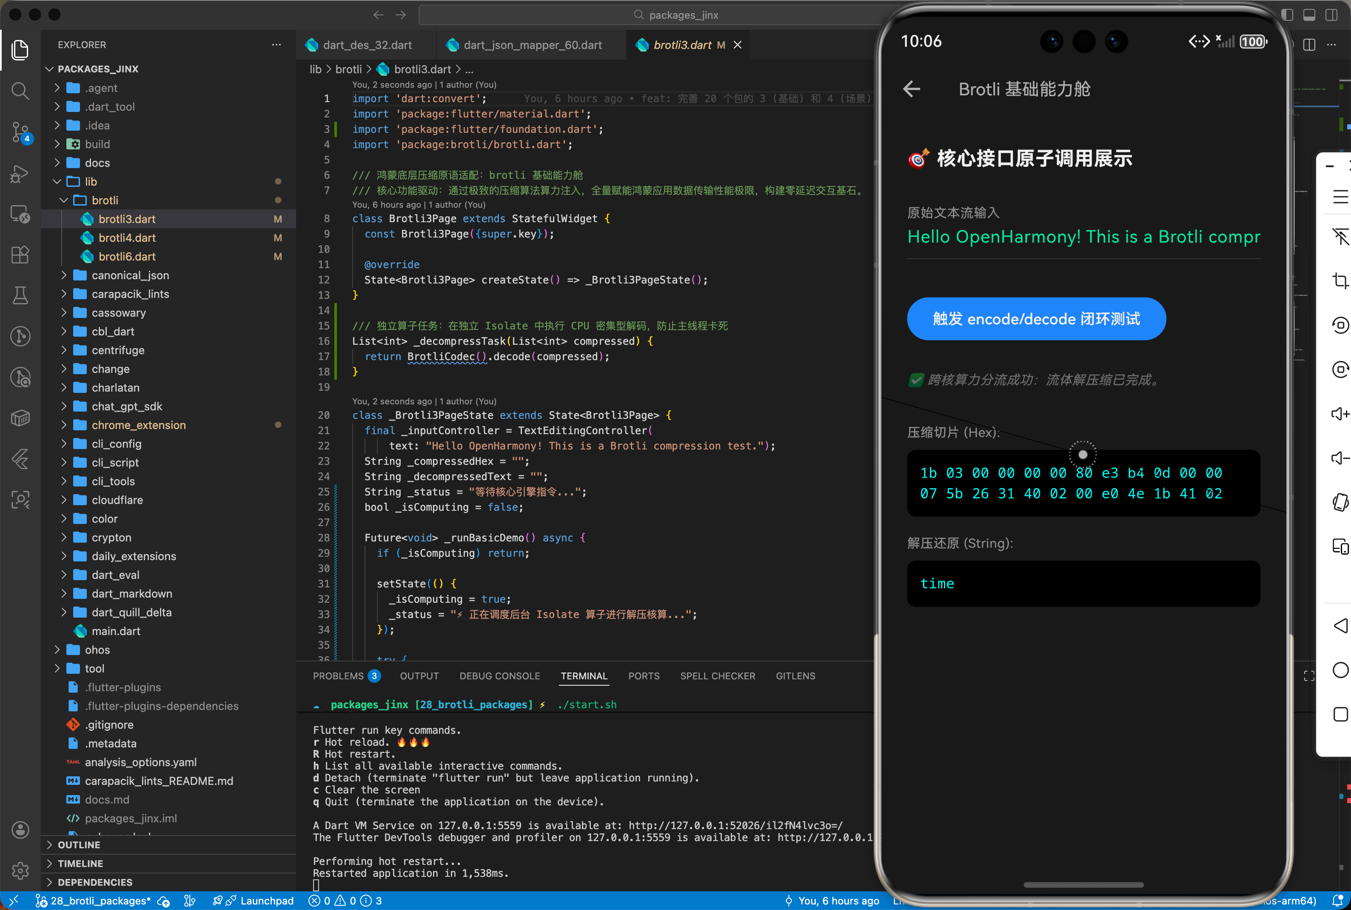The height and width of the screenshot is (910, 1351).
Task: Toggle secondary side bar layout icon
Action: click(x=1331, y=15)
